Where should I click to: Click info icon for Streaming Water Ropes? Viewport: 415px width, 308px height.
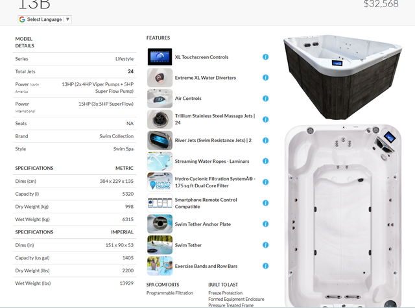[265, 161]
